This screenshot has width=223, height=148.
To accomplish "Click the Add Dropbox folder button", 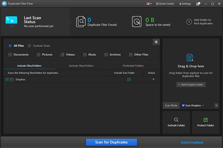I will pyautogui.click(x=191, y=84).
